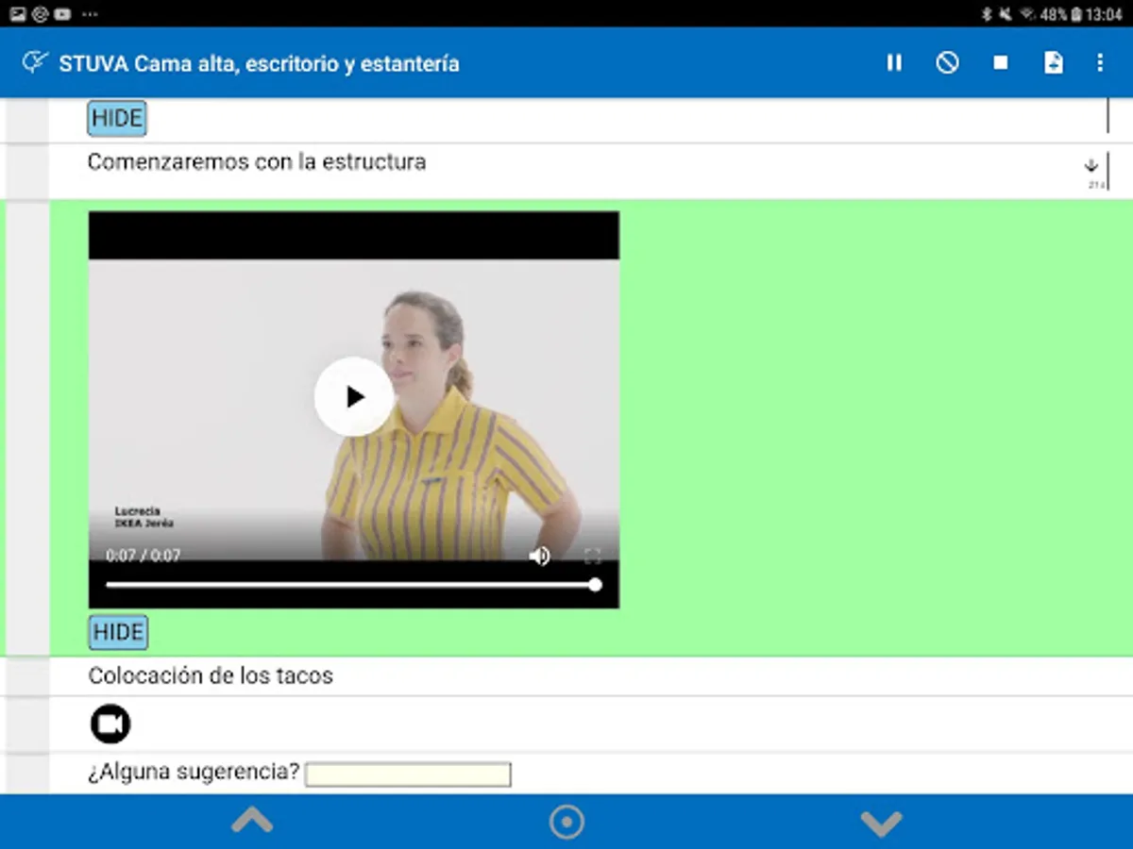Select 'Comenzaremos con la estructura' text
The height and width of the screenshot is (849, 1133).
[257, 162]
